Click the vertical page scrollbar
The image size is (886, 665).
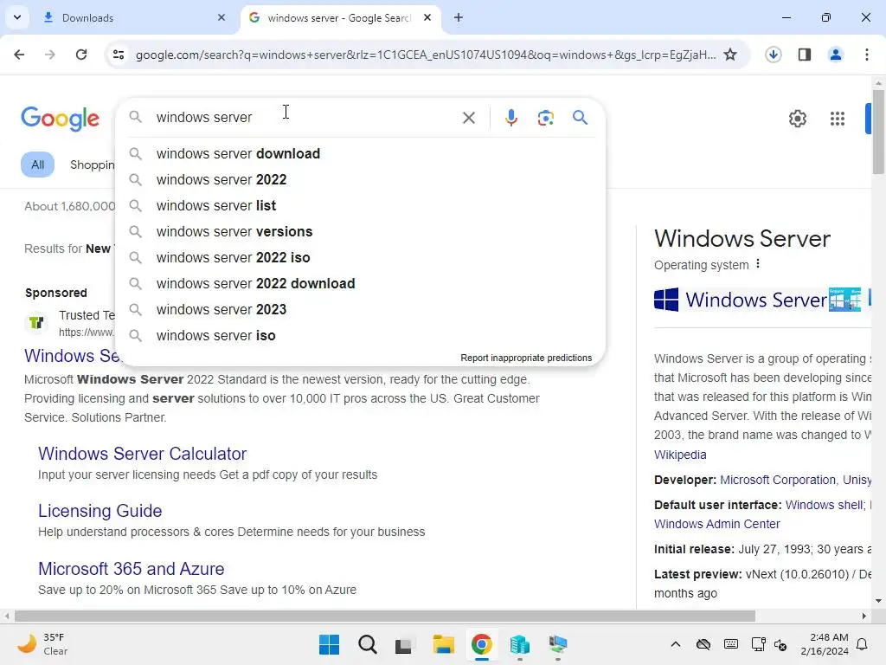pyautogui.click(x=878, y=132)
